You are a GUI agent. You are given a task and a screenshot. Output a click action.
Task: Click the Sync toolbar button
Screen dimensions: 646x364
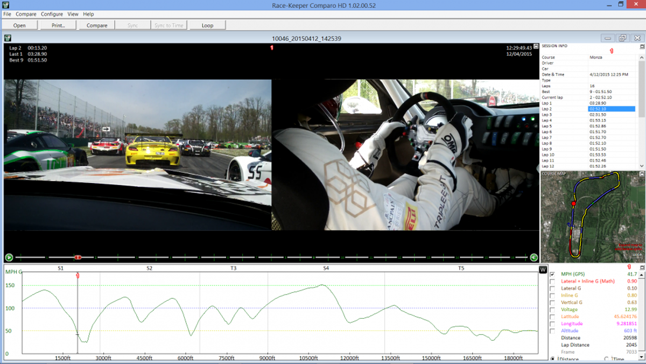coord(132,25)
